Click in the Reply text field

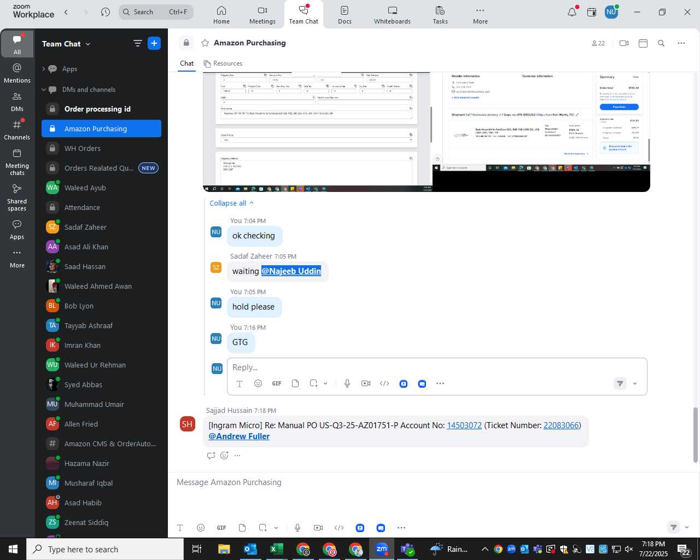pos(436,367)
